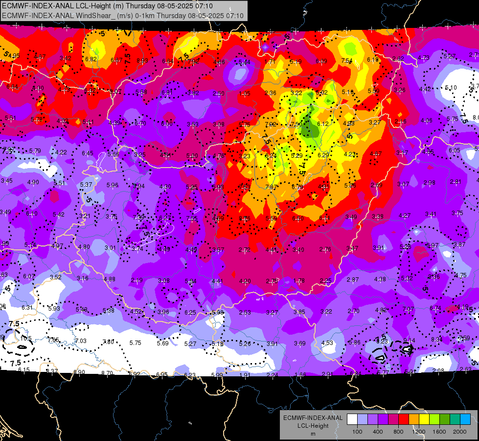
Task: Select the dark green legend swatch
Action: tap(445, 419)
